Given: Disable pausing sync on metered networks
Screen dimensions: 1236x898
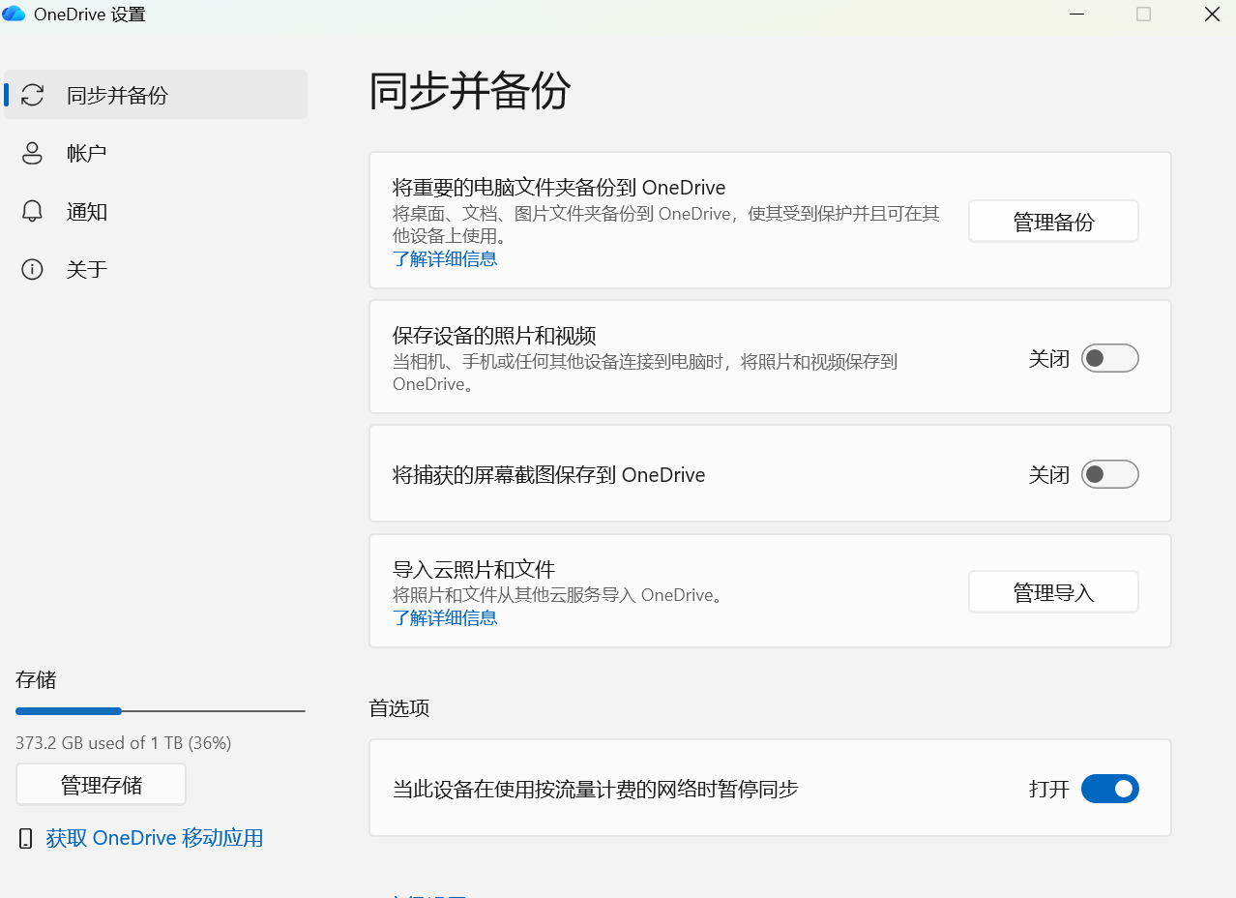Looking at the screenshot, I should click(1109, 789).
